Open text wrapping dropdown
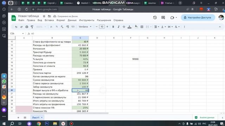Image resolution: width=225 pixels, height=126 pixels. point(170,27)
